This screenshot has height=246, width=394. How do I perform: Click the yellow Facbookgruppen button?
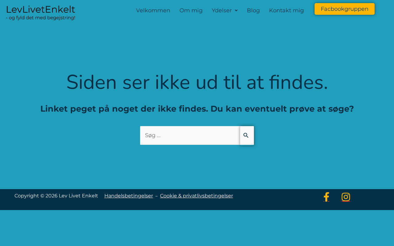344,9
